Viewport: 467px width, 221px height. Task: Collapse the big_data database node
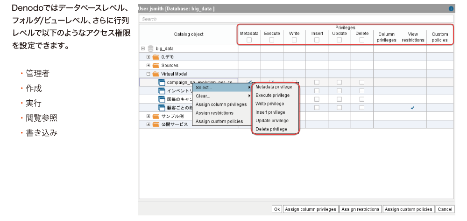point(142,48)
